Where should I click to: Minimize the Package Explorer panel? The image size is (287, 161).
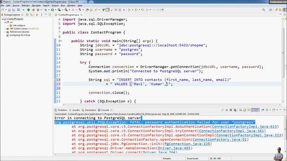(x=46, y=15)
